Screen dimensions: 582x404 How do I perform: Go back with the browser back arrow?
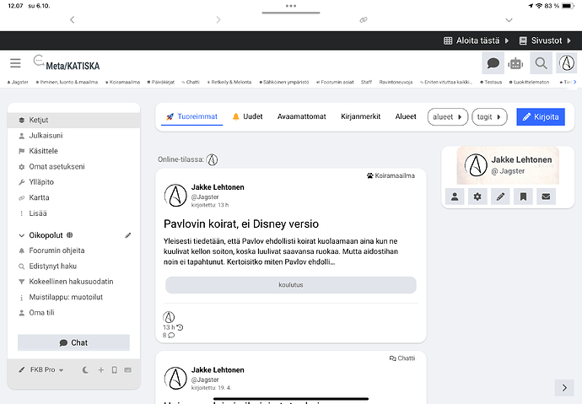click(72, 19)
